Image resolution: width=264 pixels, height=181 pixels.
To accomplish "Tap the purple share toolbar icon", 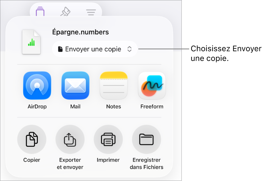I will [x=40, y=12].
